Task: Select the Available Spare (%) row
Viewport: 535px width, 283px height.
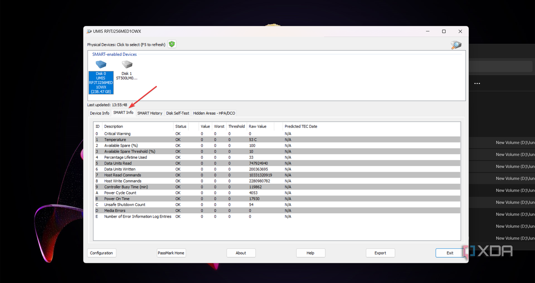Action: click(277, 146)
